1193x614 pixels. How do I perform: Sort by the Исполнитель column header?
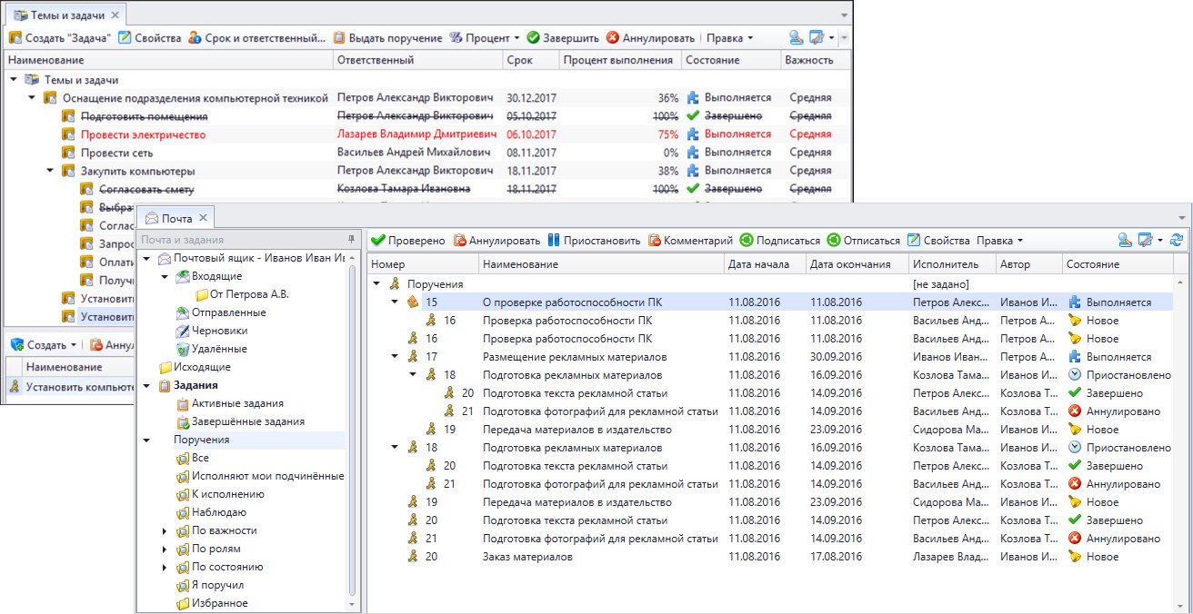952,264
